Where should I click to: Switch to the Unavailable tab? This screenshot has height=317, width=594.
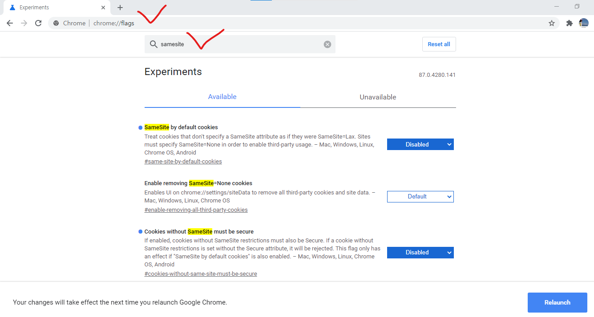378,97
